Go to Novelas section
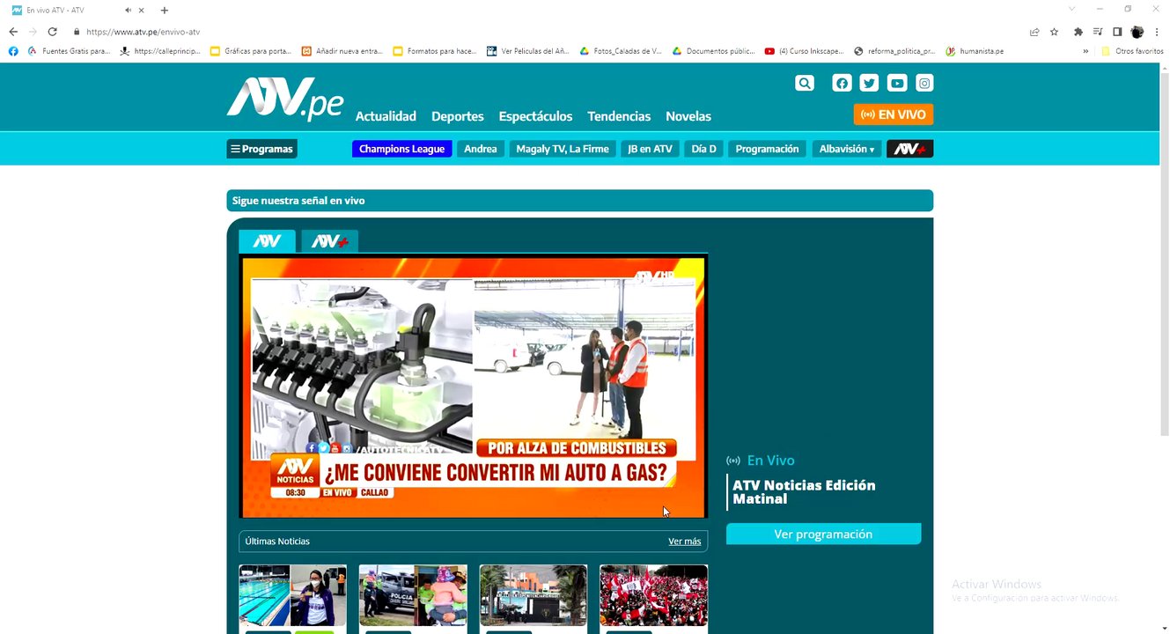 pos(688,116)
